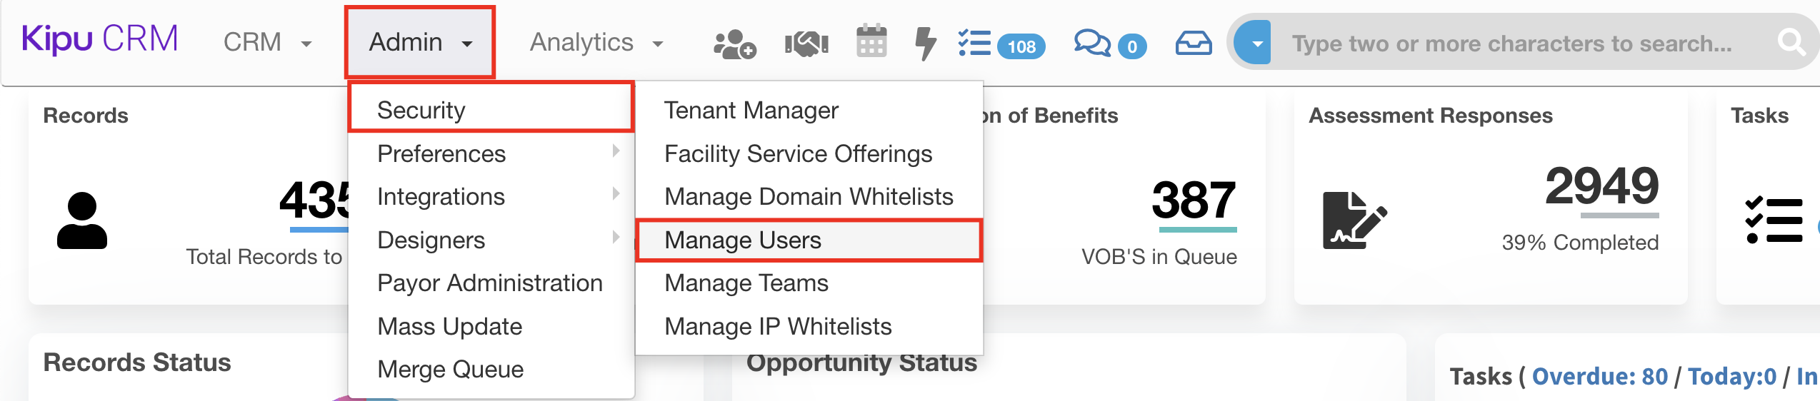This screenshot has width=1820, height=401.
Task: Select Tenant Manager option
Action: tap(751, 111)
